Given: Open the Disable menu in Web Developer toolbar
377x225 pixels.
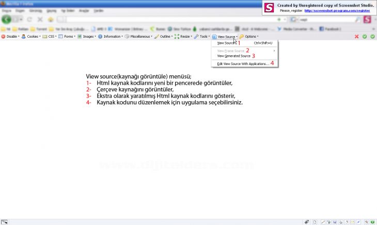Looking at the screenshot, I should [x=10, y=37].
